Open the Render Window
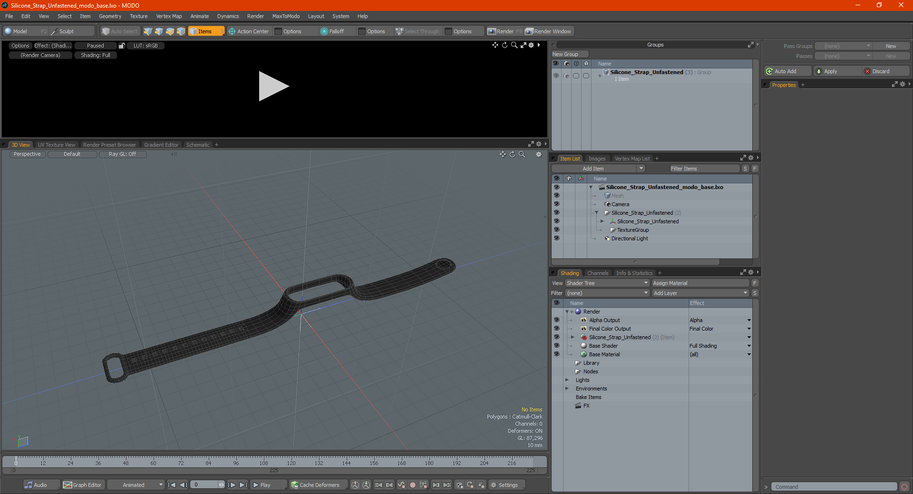The image size is (913, 494). point(549,31)
